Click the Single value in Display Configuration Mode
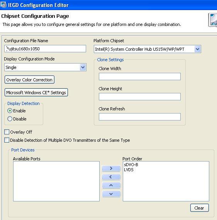This screenshot has width=217, height=220. [x=11, y=67]
